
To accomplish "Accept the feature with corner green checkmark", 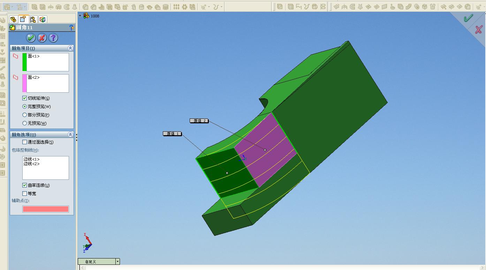I will coord(468,18).
